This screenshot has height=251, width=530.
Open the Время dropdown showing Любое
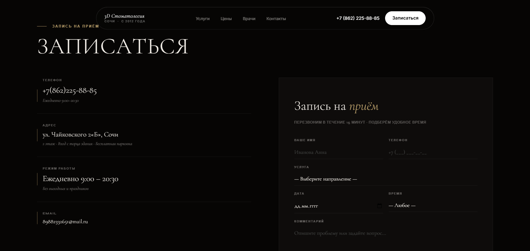point(433,205)
